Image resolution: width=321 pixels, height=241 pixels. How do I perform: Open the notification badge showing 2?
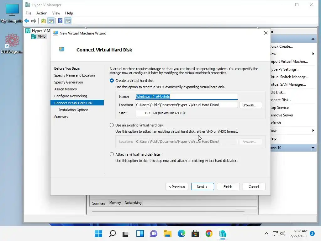(x=312, y=233)
